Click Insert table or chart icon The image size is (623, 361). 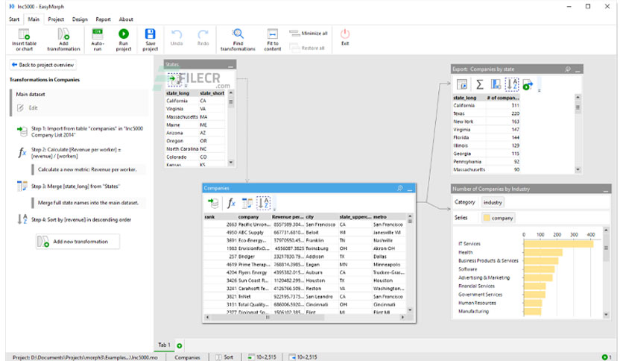[24, 34]
